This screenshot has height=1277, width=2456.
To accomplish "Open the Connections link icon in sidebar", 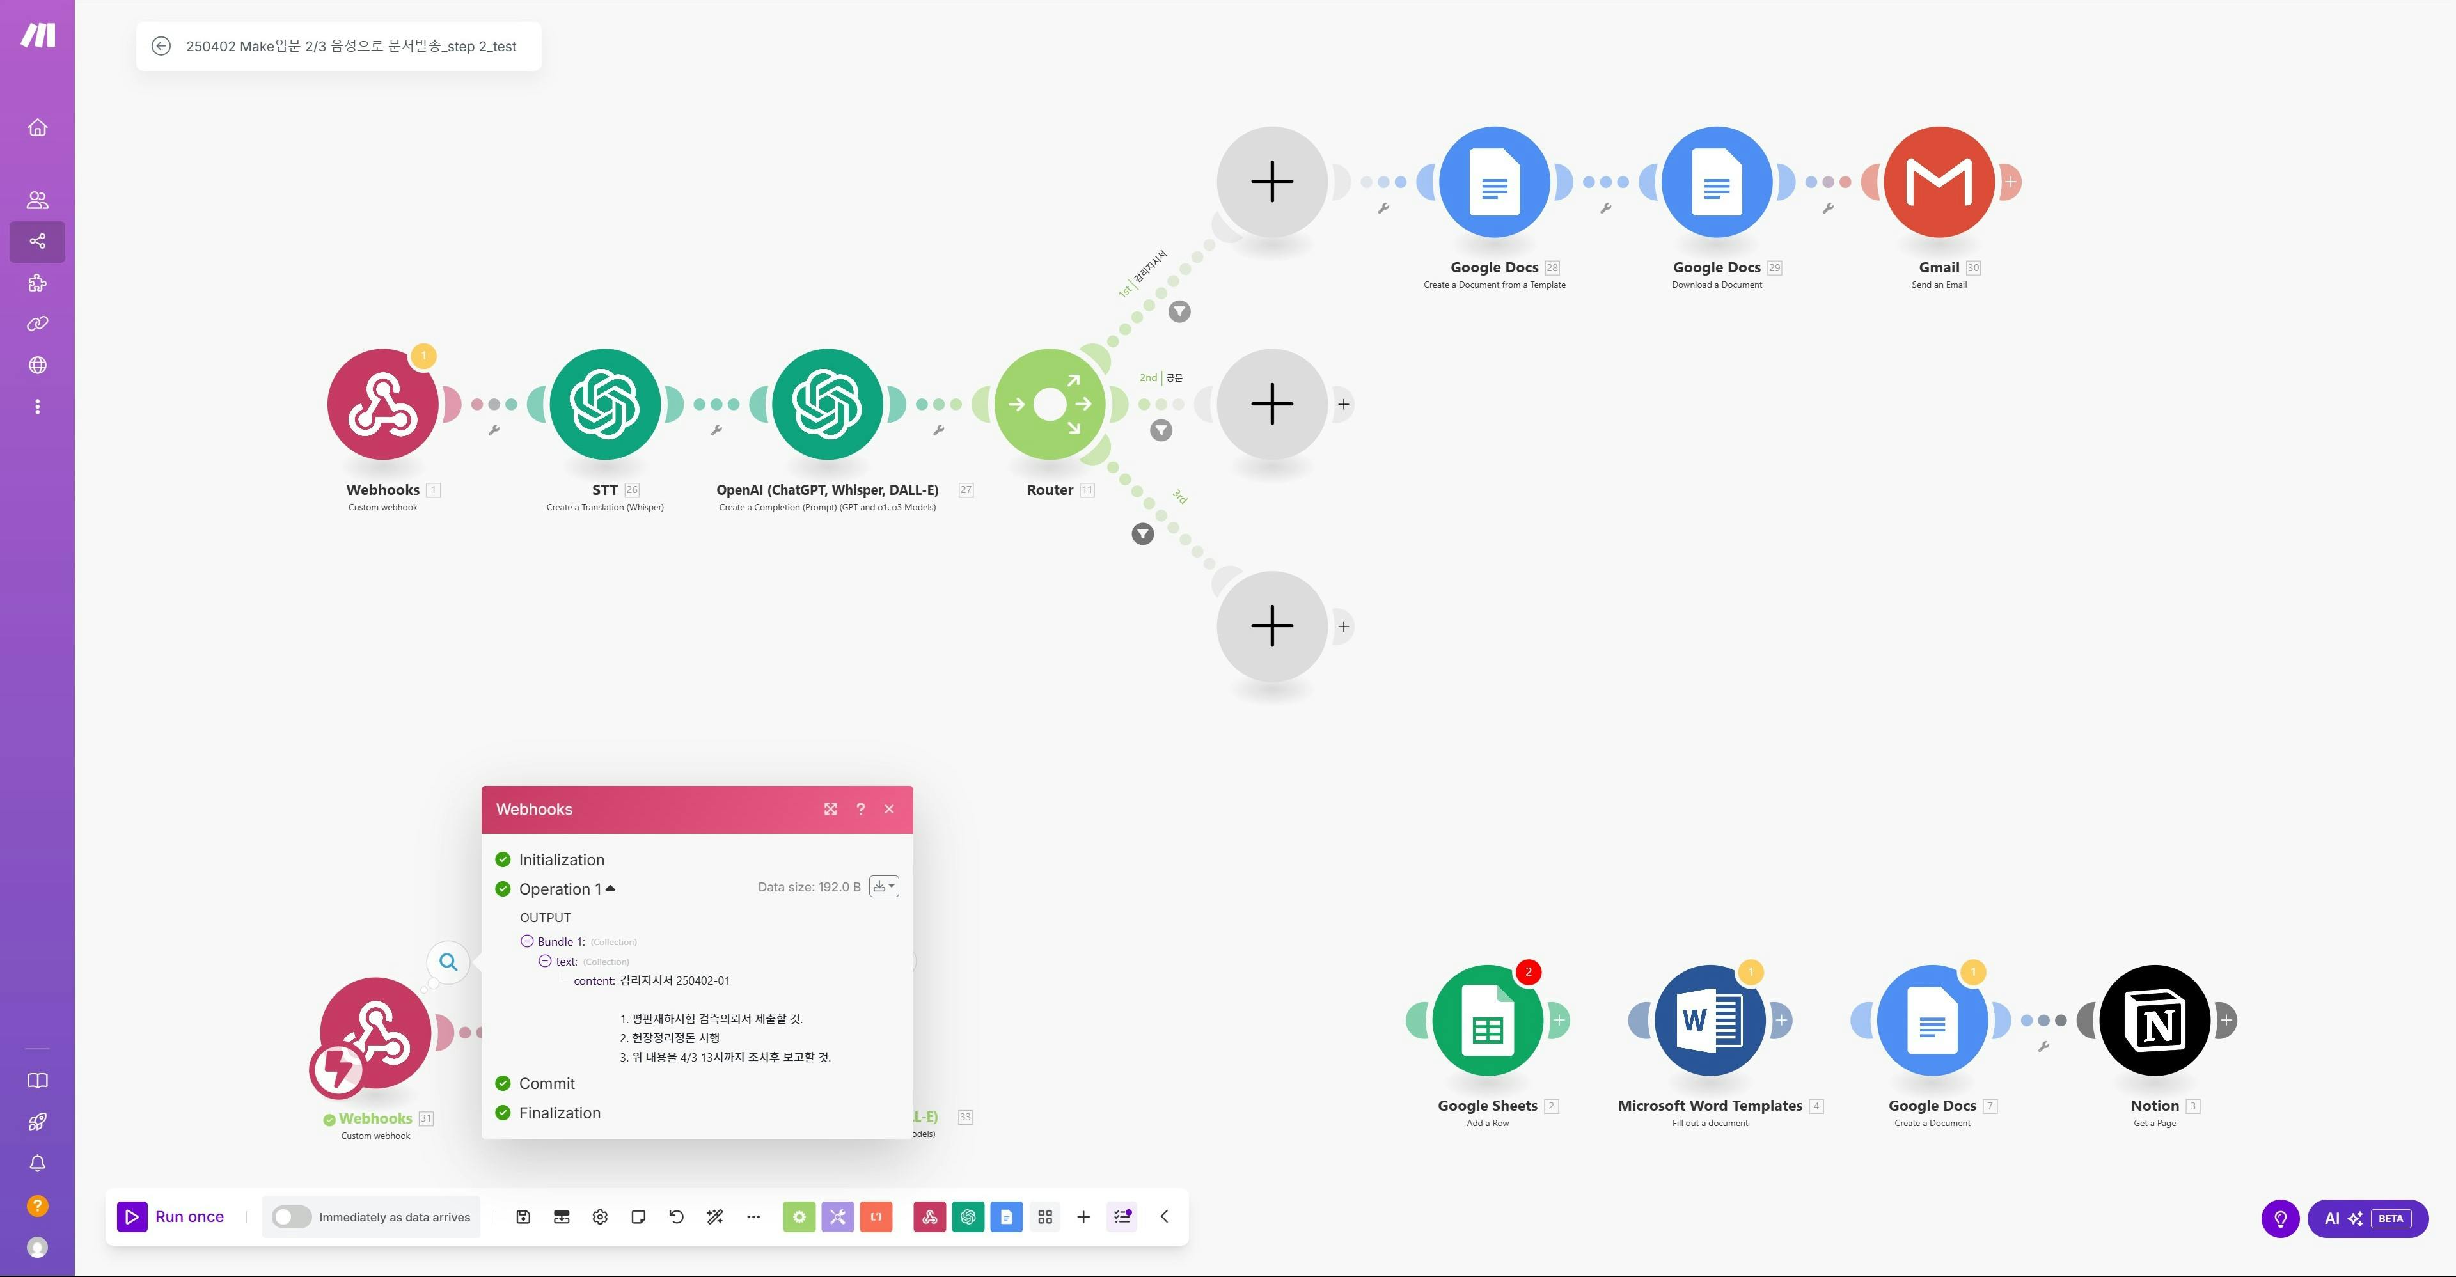I will [37, 324].
